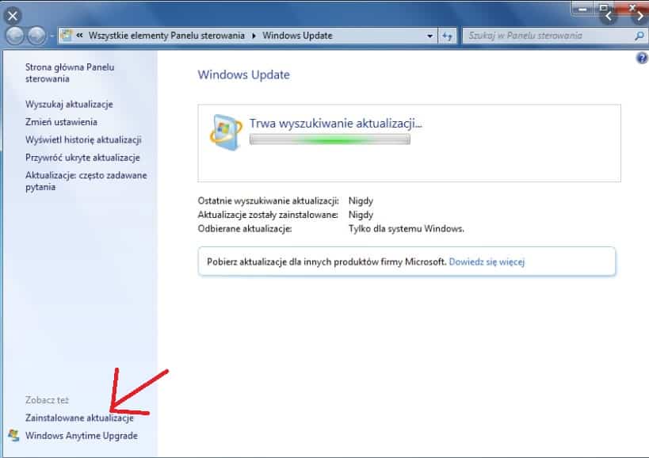The height and width of the screenshot is (458, 649).
Task: Refresh the Windows Update page
Action: click(447, 36)
